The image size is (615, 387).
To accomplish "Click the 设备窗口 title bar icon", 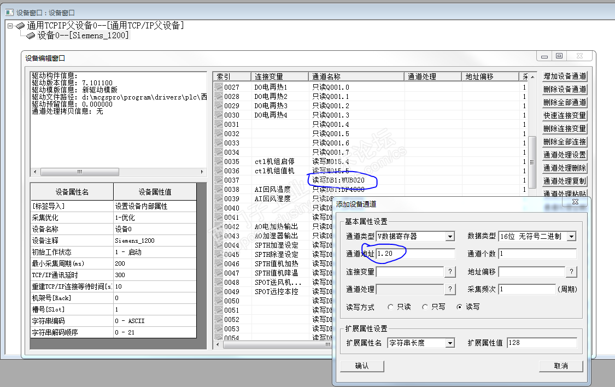I will click(10, 13).
